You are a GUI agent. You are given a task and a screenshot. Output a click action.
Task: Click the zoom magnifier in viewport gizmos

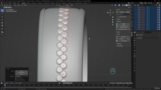(113, 17)
